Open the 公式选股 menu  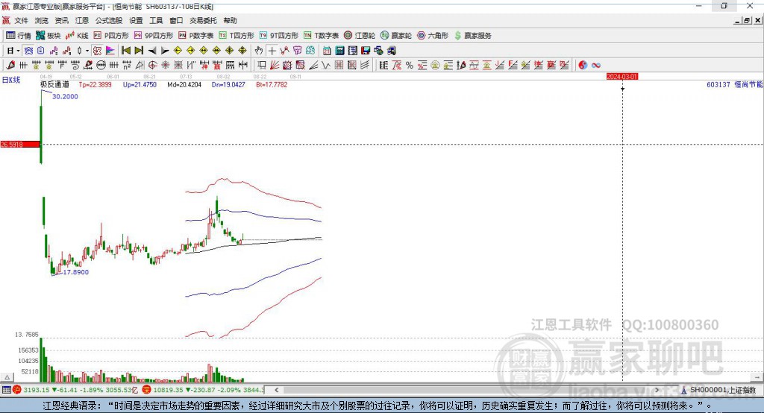coord(108,21)
